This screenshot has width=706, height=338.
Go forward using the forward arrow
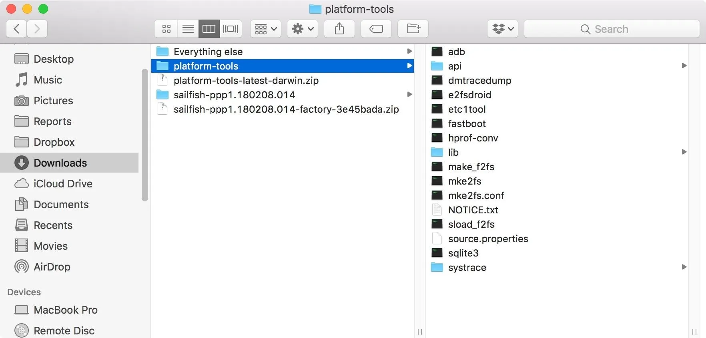pyautogui.click(x=37, y=29)
